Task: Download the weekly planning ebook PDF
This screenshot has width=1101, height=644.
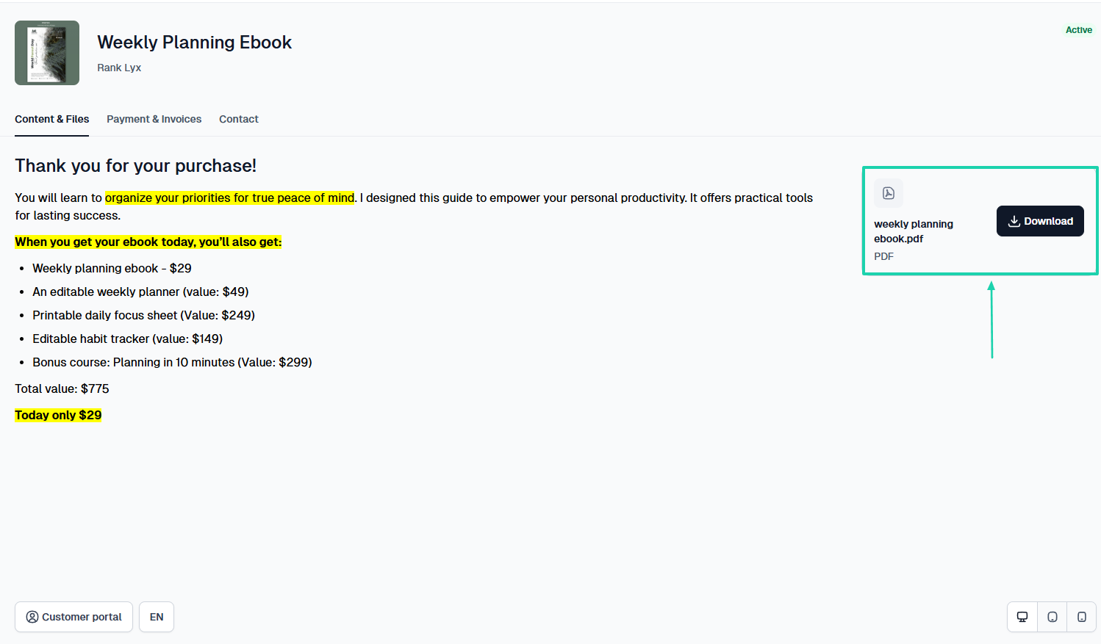Action: tap(1040, 221)
